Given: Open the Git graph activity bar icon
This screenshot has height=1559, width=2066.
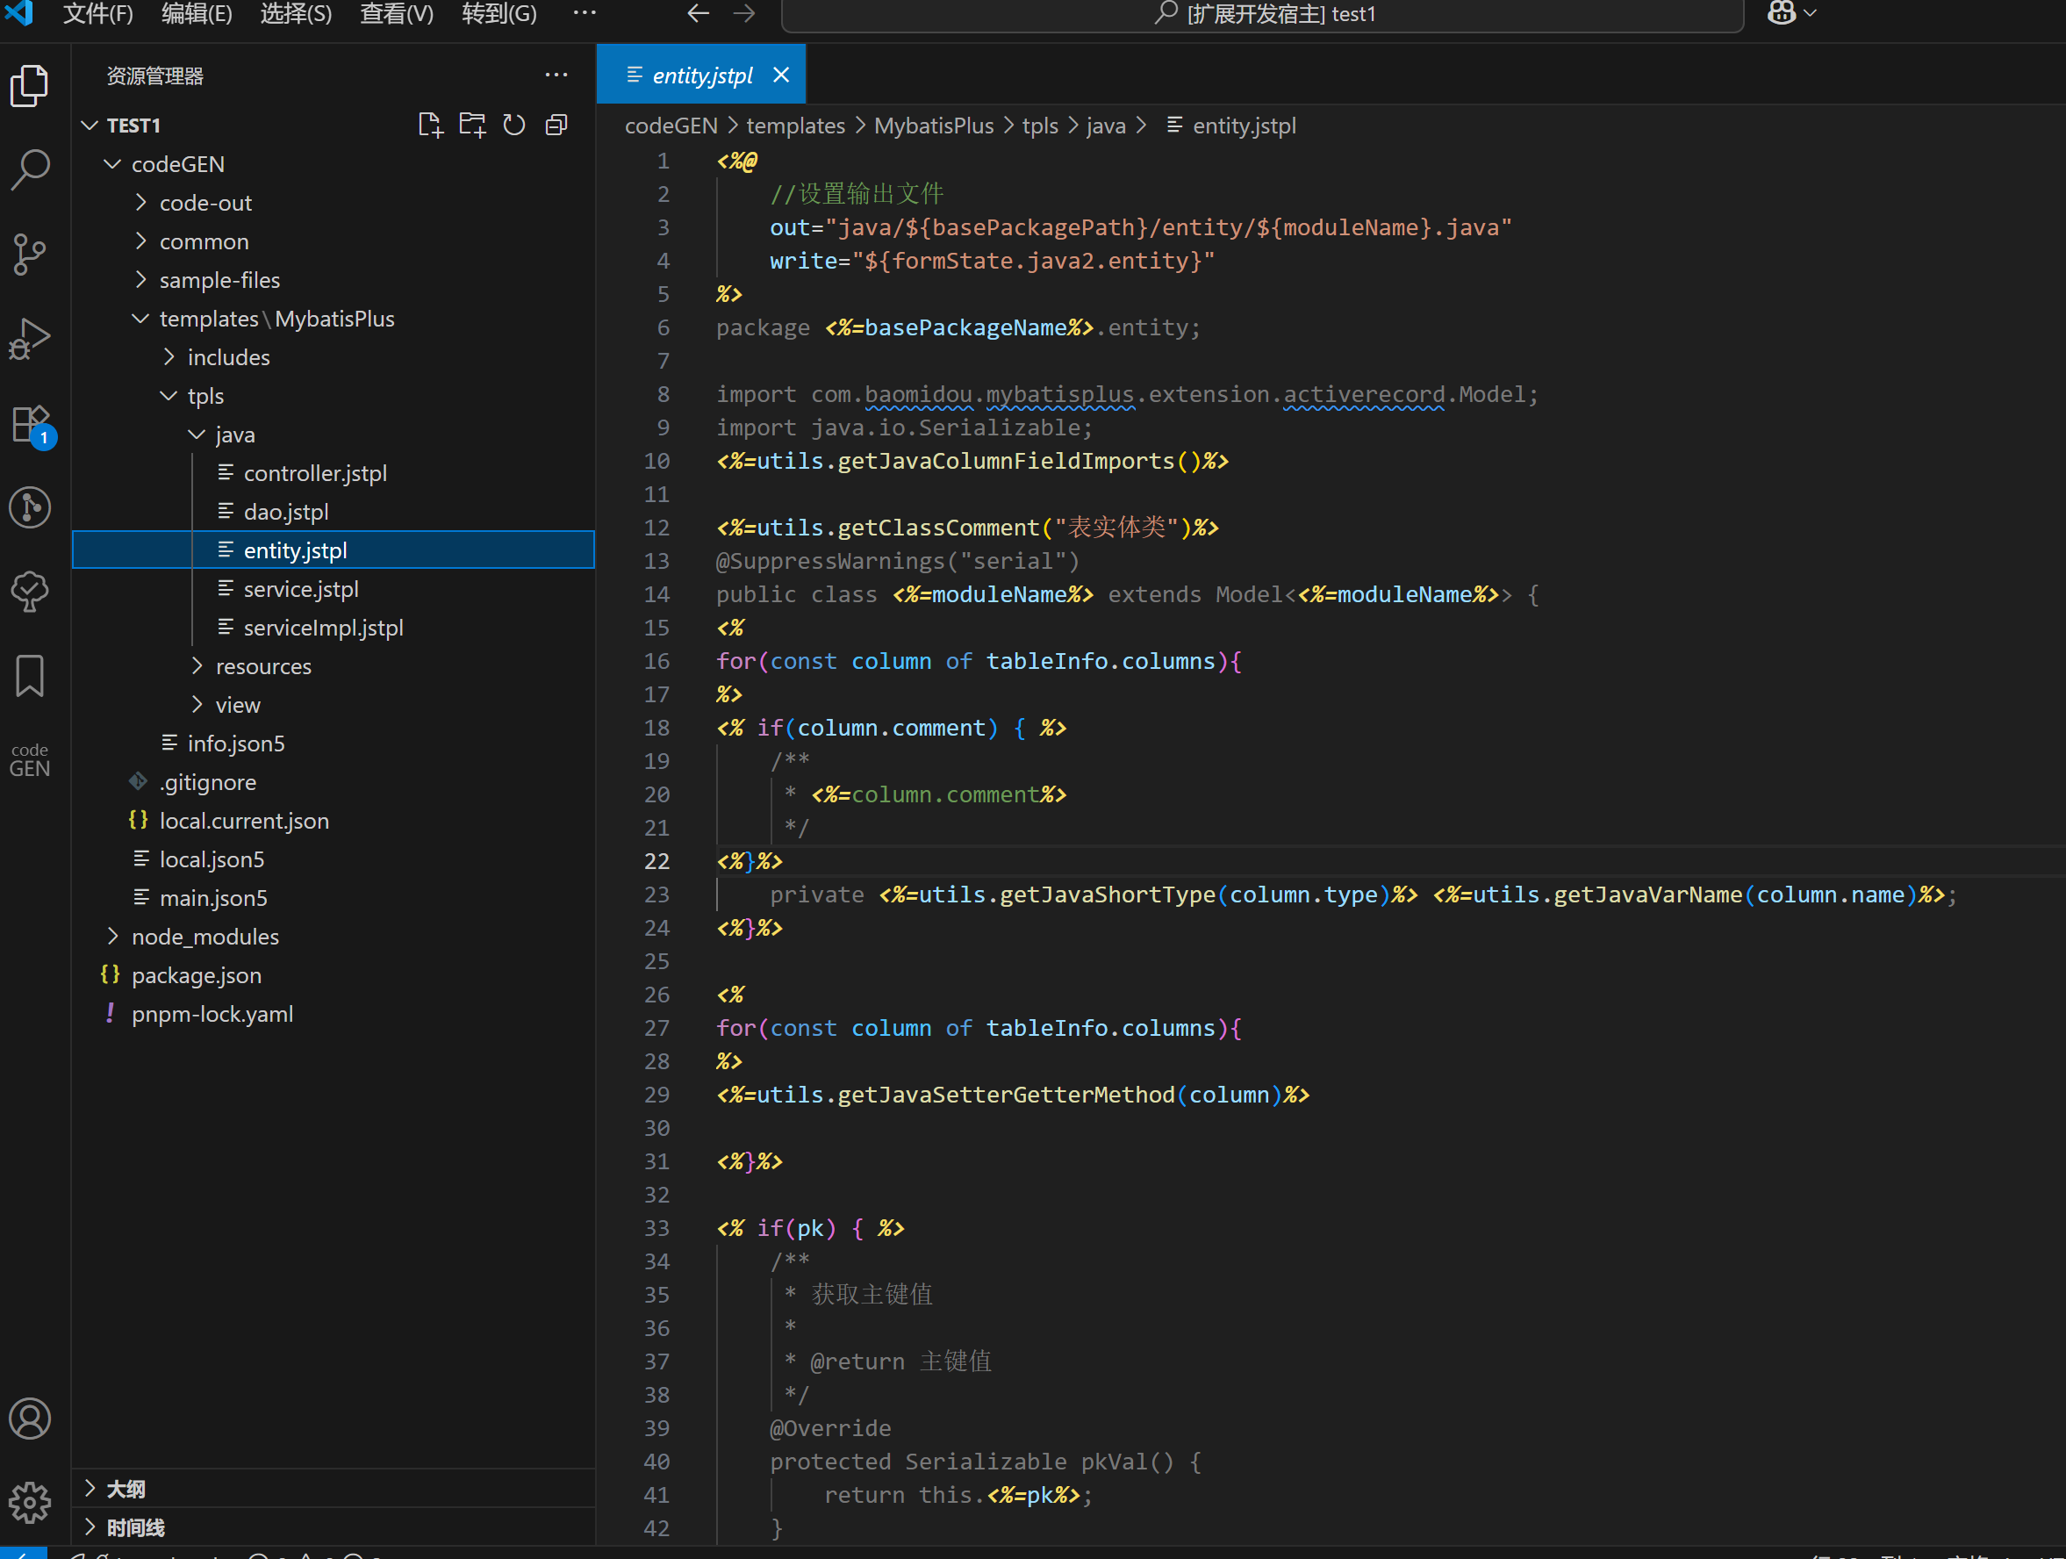Looking at the screenshot, I should (30, 507).
